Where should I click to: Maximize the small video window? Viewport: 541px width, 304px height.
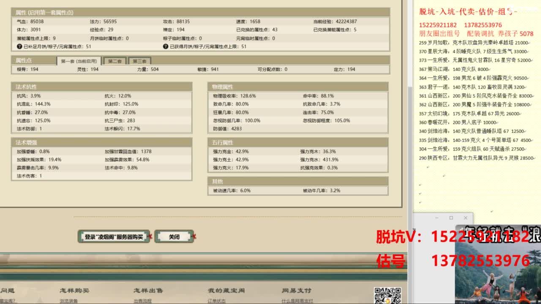click(x=451, y=218)
